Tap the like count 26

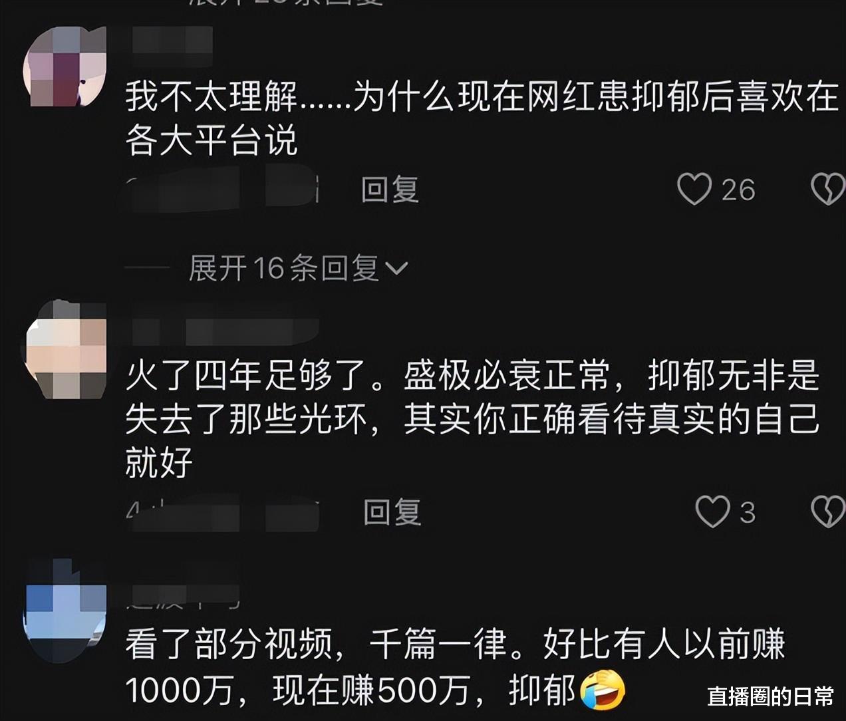pos(738,190)
